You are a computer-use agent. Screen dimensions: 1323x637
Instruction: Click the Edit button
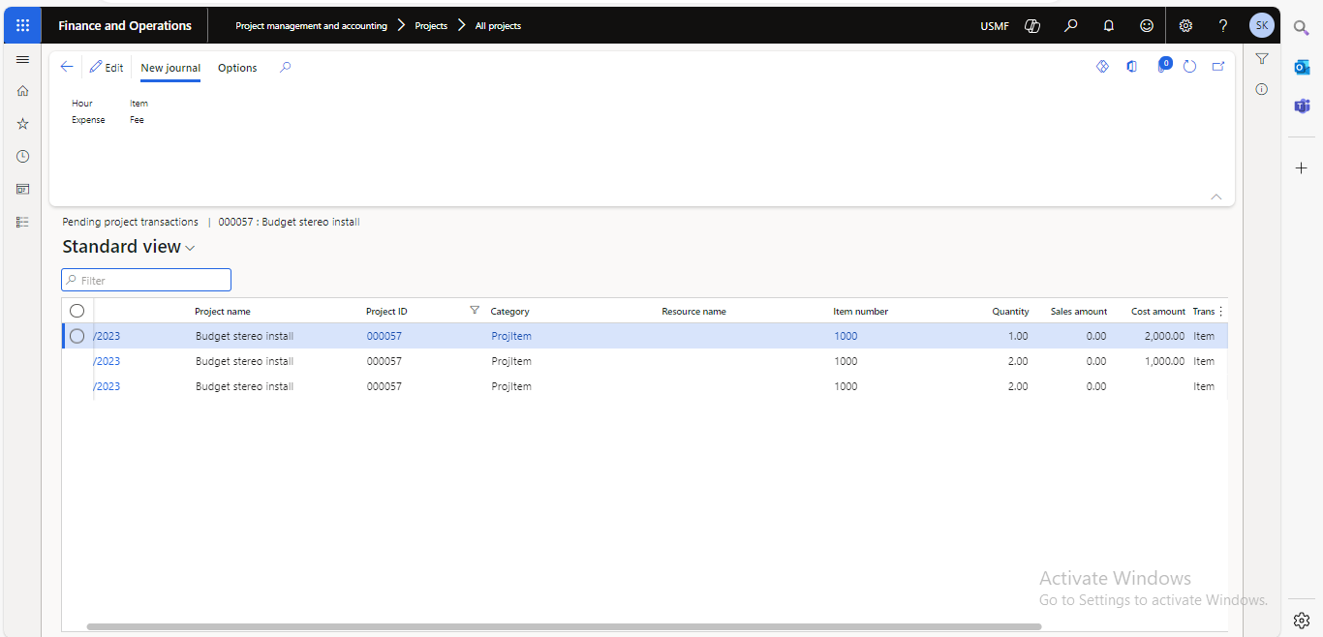point(107,68)
